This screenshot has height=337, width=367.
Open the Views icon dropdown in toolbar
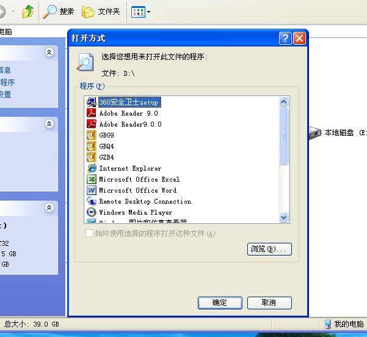tap(140, 12)
